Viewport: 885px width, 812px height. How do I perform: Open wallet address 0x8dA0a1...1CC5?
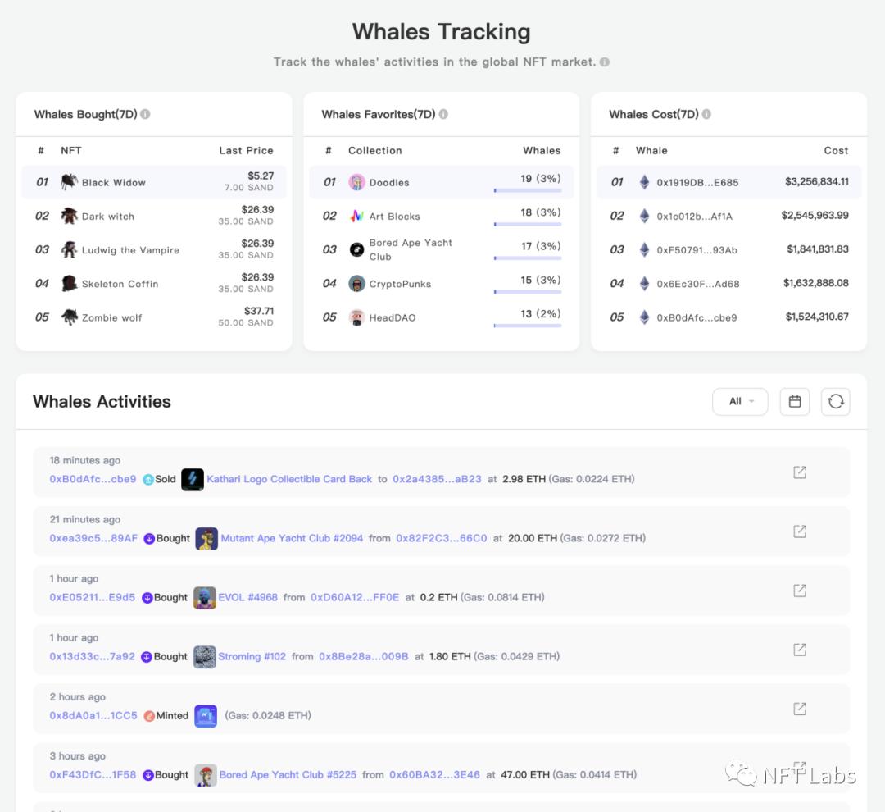click(93, 716)
